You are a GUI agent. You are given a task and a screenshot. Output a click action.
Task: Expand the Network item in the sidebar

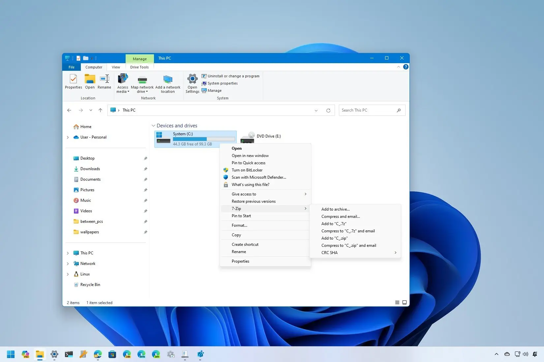coord(68,263)
